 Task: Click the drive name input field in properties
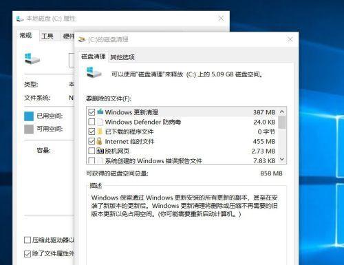pyautogui.click(x=72, y=60)
